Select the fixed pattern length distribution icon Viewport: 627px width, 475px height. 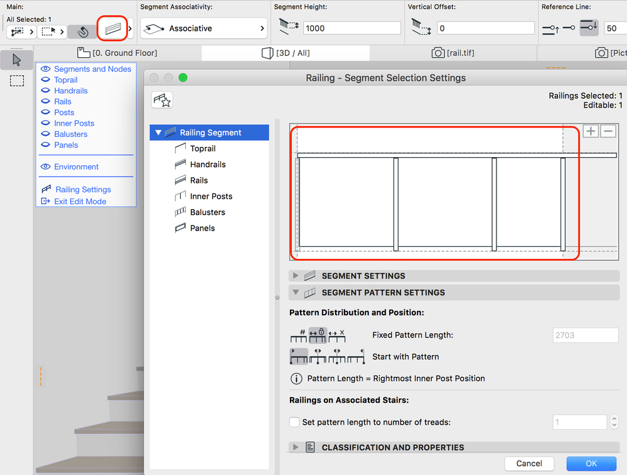(x=318, y=336)
